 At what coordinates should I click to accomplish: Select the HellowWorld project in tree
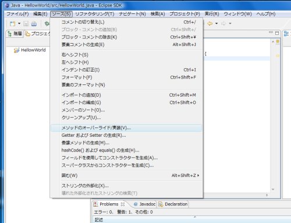(x=33, y=50)
